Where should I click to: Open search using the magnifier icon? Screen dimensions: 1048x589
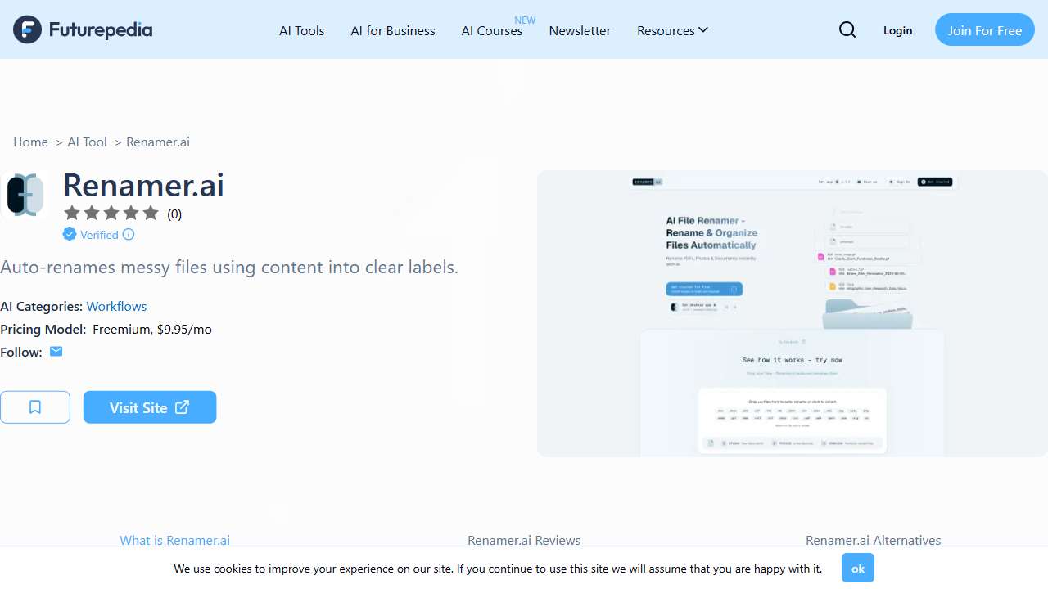point(847,29)
